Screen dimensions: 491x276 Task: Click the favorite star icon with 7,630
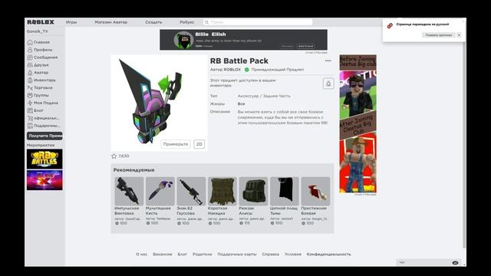(114, 156)
